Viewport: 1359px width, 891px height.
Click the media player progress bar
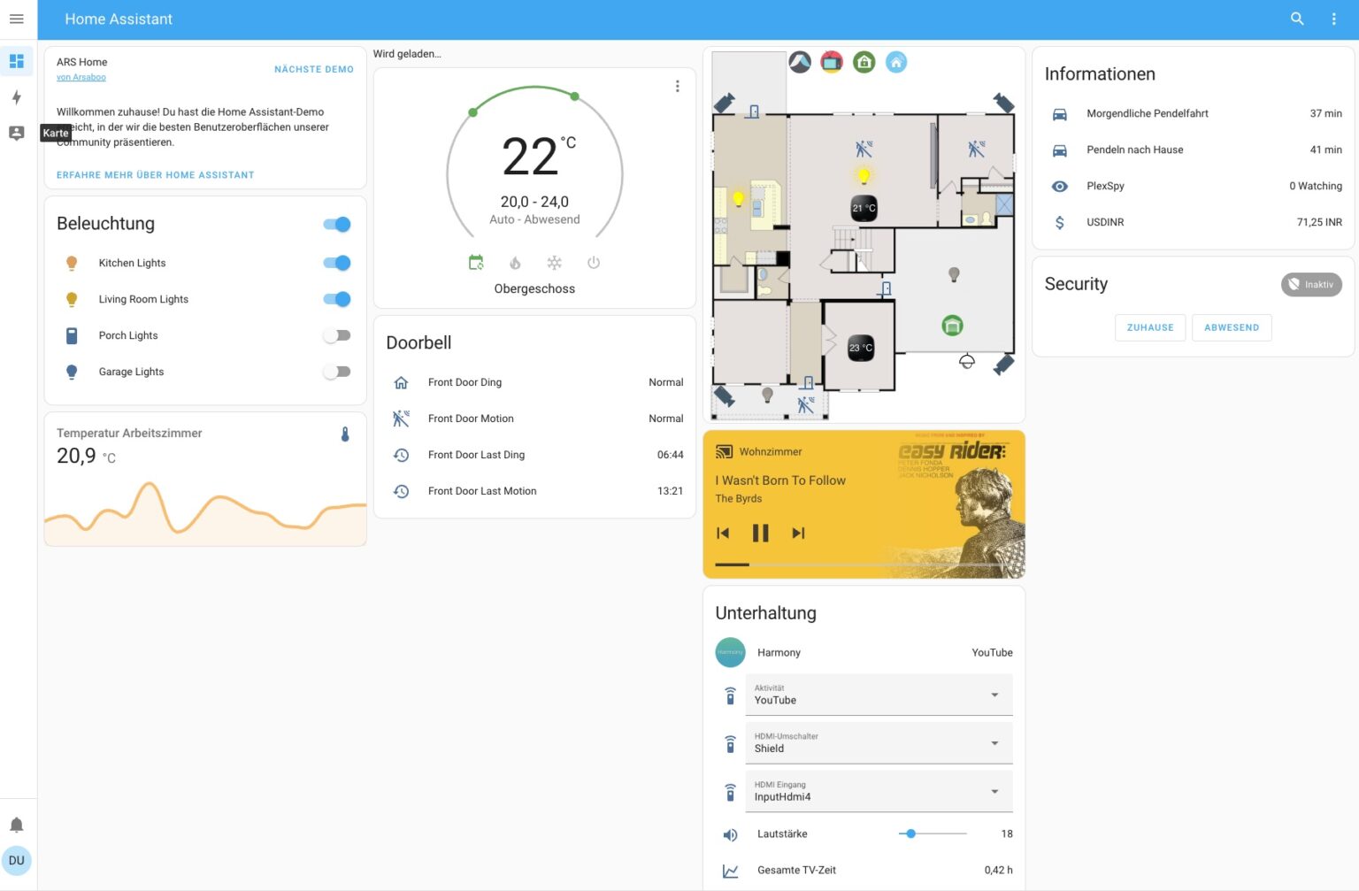pos(864,565)
